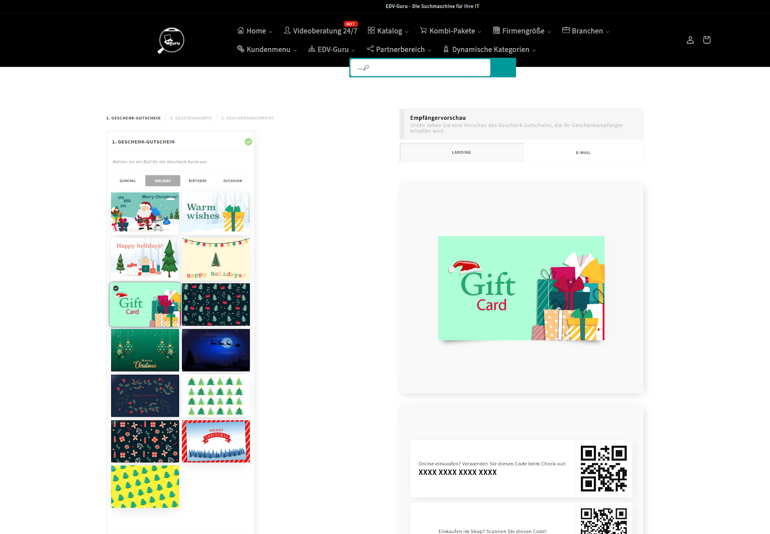Choose the dark tree pattern card
The height and width of the screenshot is (534, 770).
pos(216,305)
